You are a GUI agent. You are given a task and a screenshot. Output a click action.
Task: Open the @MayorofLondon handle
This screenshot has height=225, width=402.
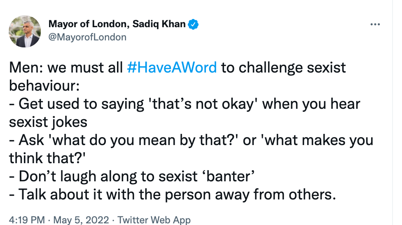tap(87, 37)
